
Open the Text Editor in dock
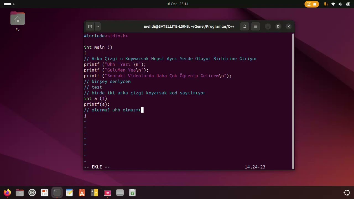(69, 193)
